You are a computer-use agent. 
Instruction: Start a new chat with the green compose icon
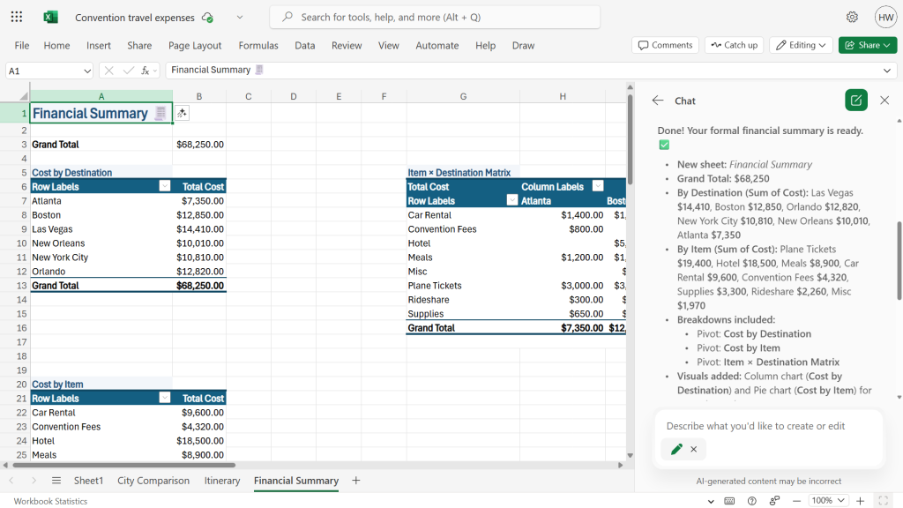point(855,100)
